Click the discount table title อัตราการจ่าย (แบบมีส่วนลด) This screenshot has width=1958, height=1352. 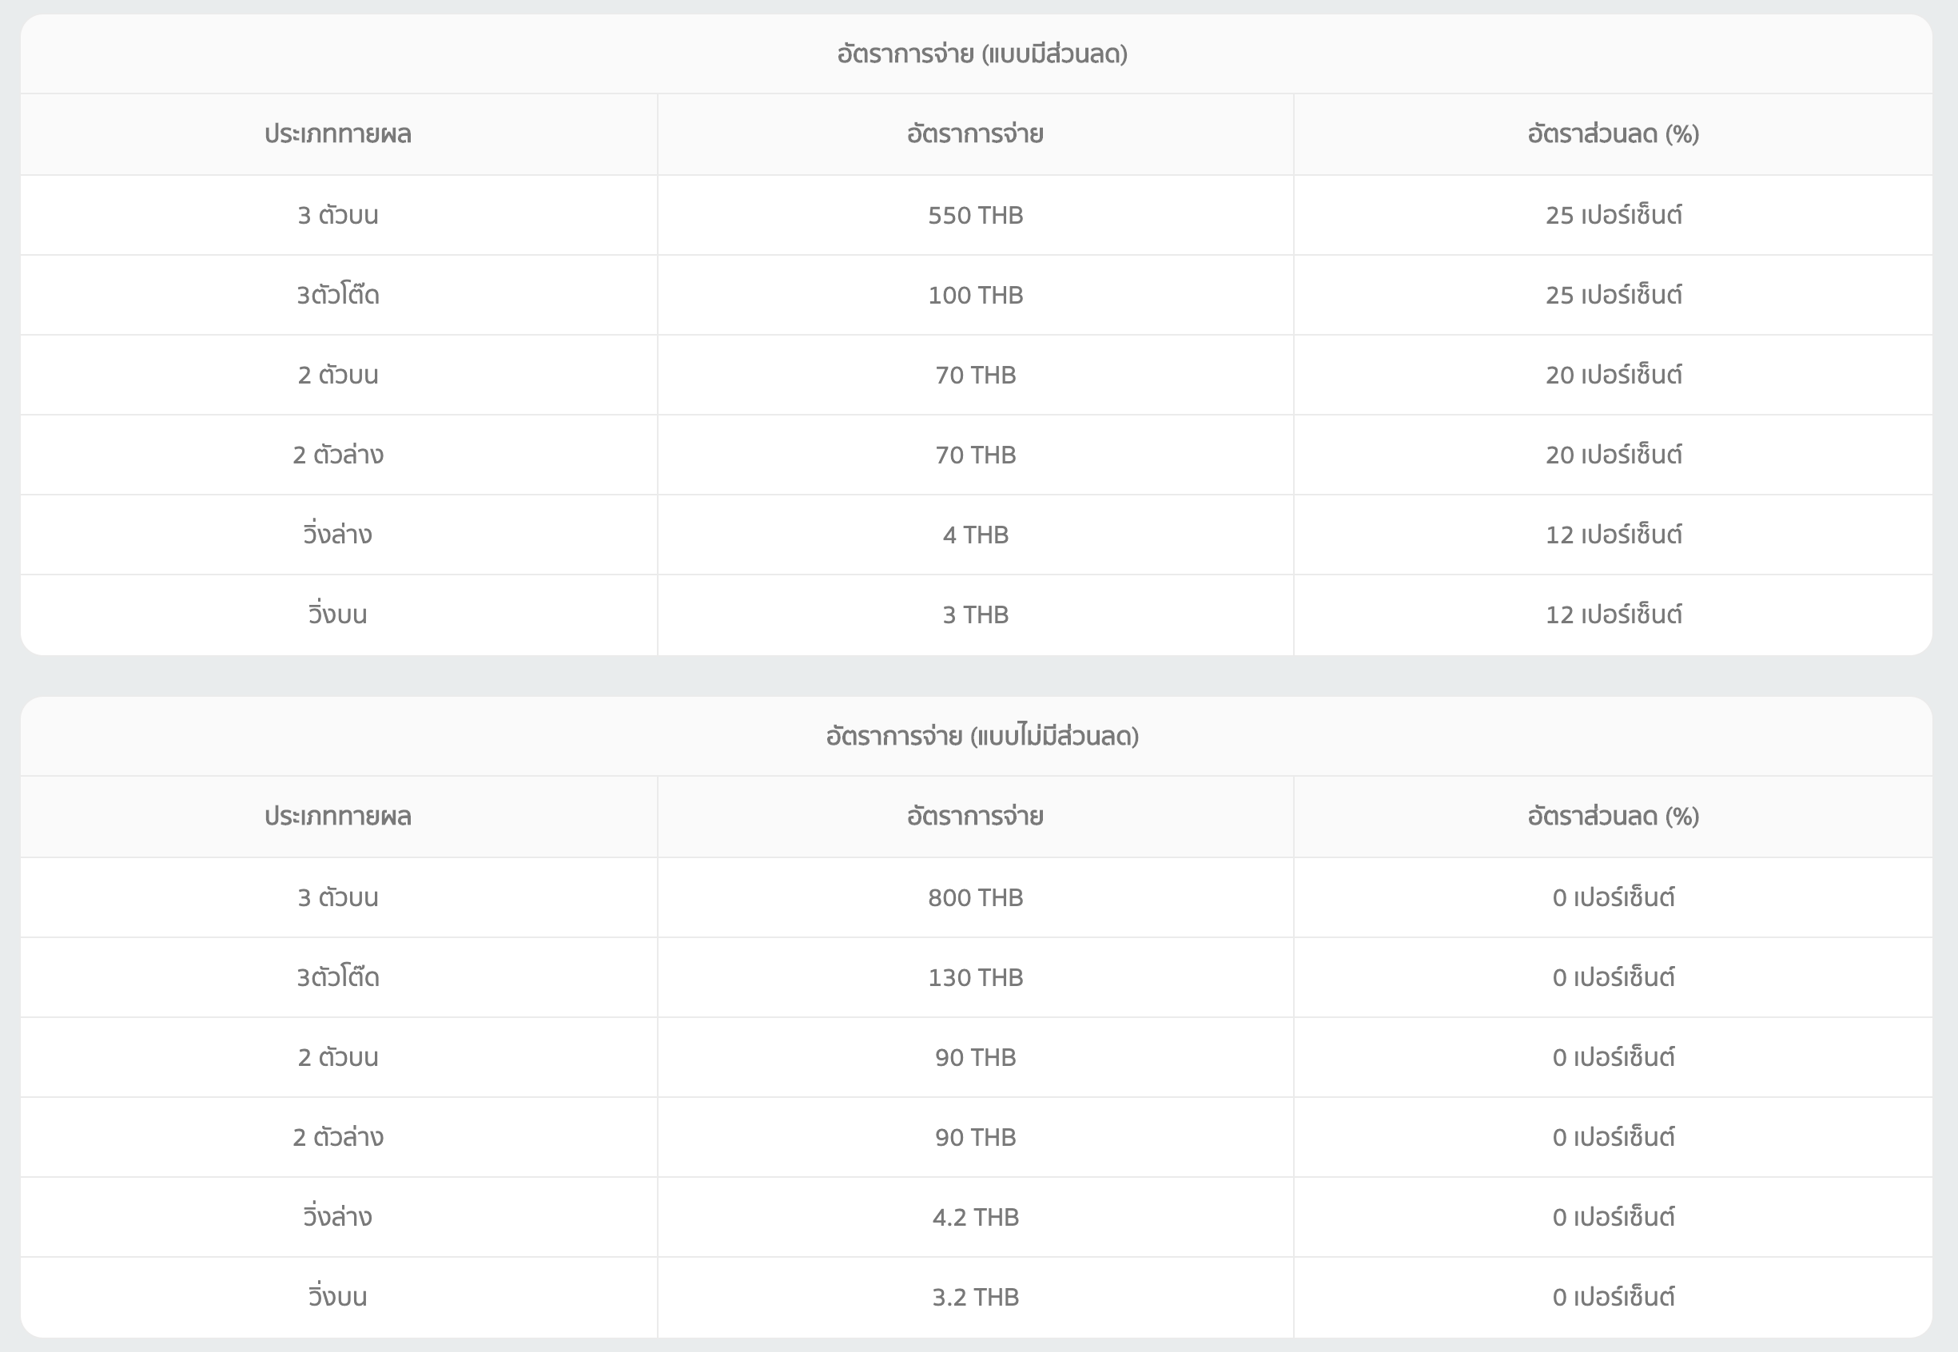[981, 54]
